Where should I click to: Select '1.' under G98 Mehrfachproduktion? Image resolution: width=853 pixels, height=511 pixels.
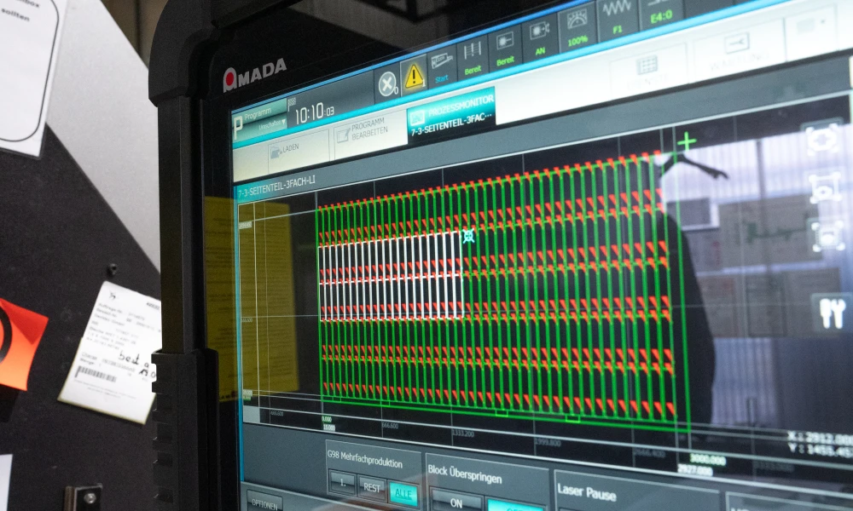pyautogui.click(x=343, y=482)
